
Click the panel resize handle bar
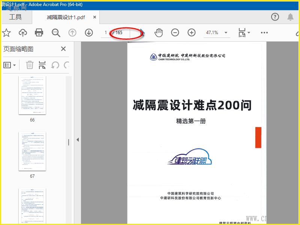[x=69, y=142]
